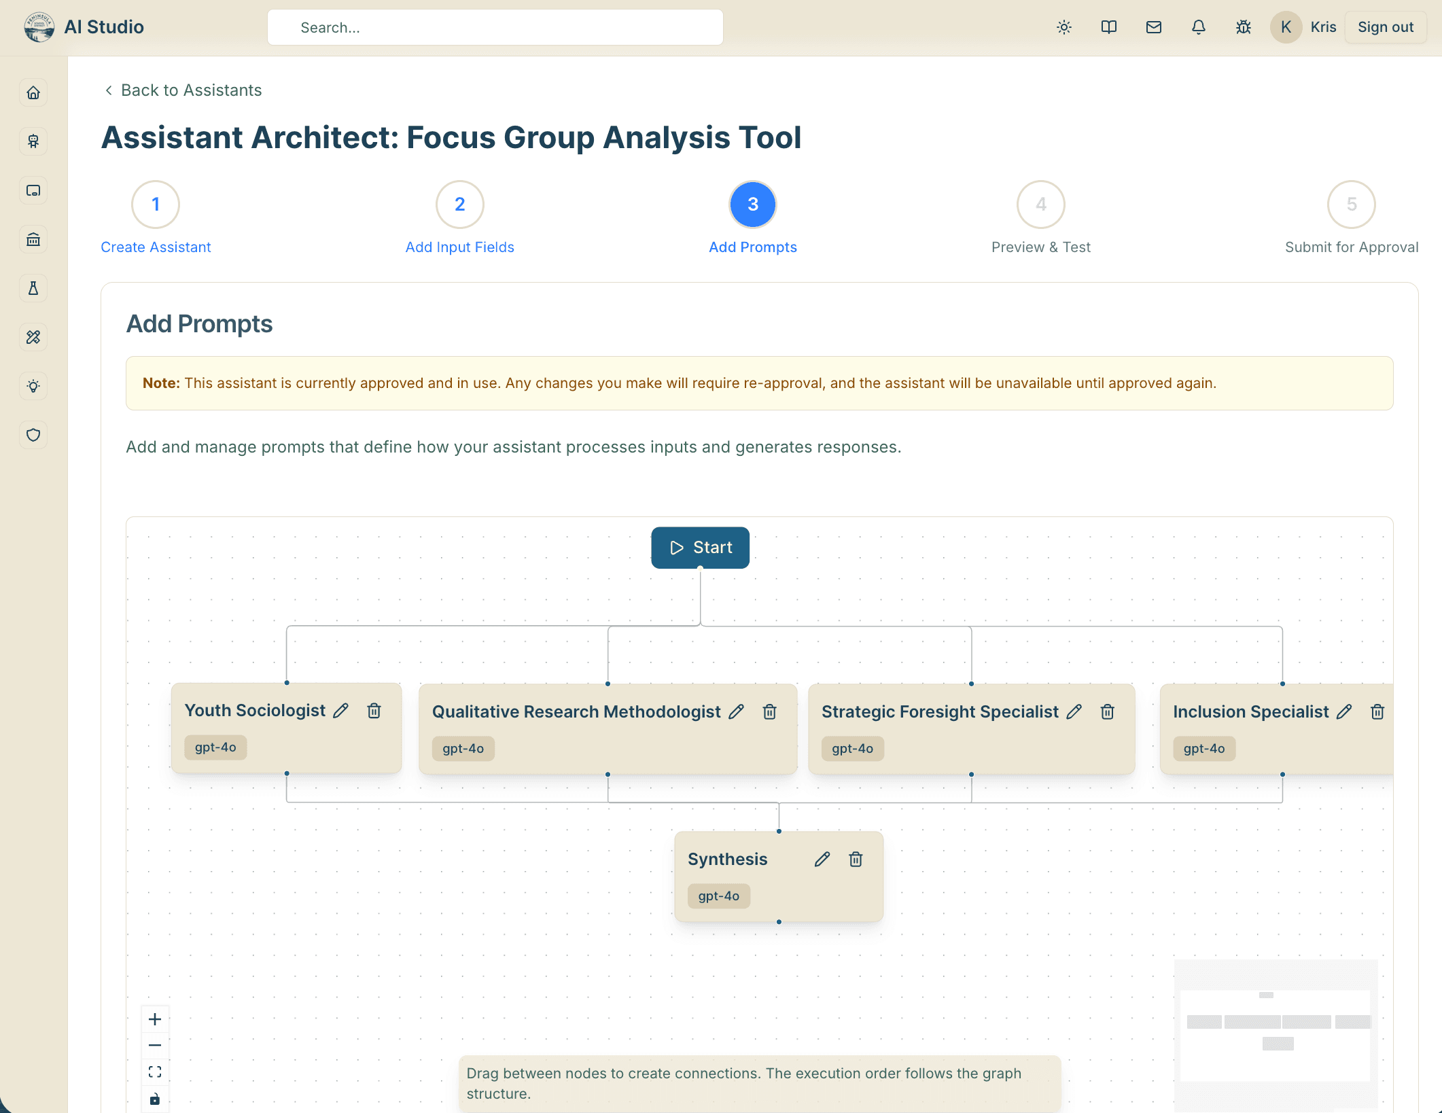Open the Assistants robot icon in the sidebar
The width and height of the screenshot is (1442, 1113).
pyautogui.click(x=33, y=141)
